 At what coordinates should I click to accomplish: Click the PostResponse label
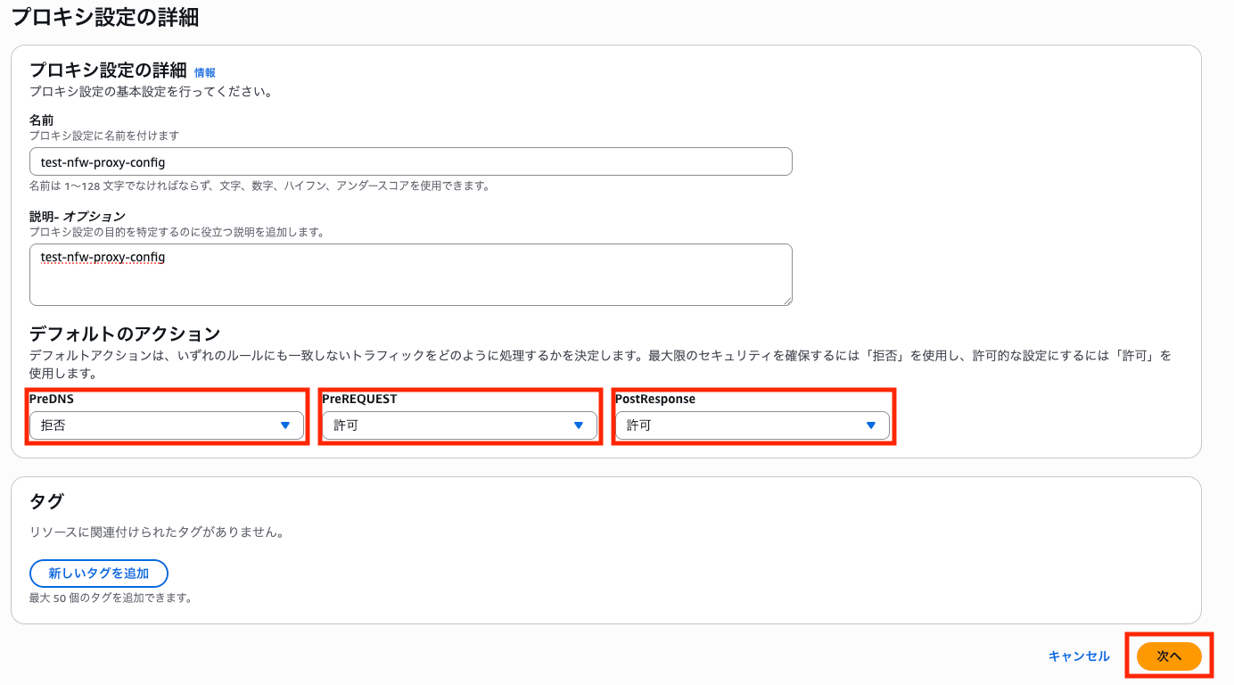pos(655,399)
